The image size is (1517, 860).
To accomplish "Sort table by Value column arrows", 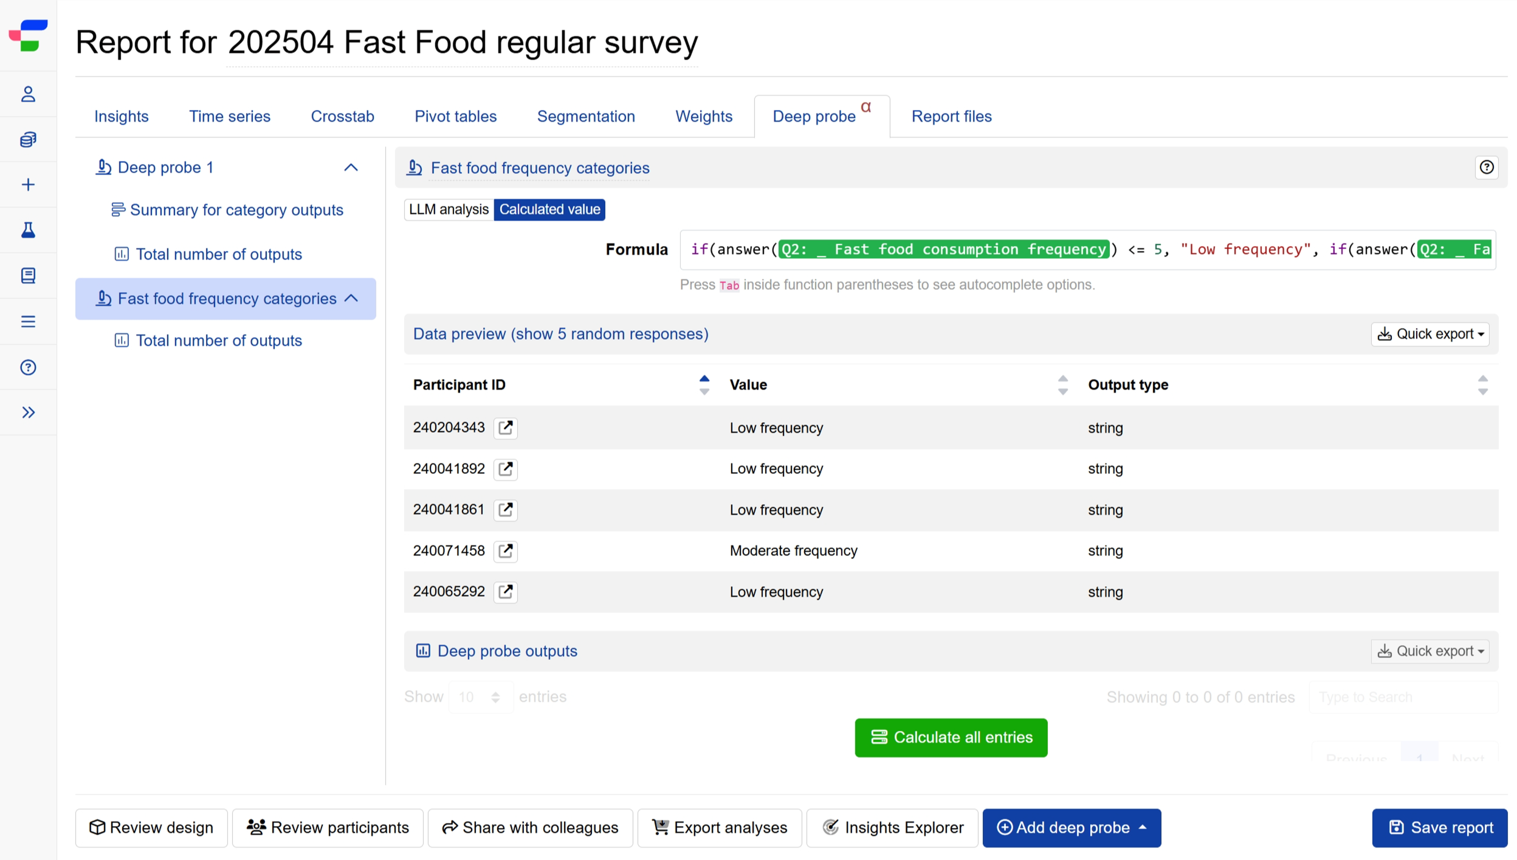I will point(1062,385).
